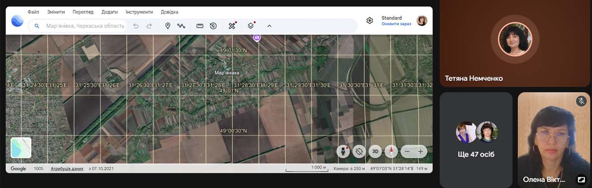592x188 pixels.
Task: Click the add placemark pin icon
Action: tap(168, 26)
